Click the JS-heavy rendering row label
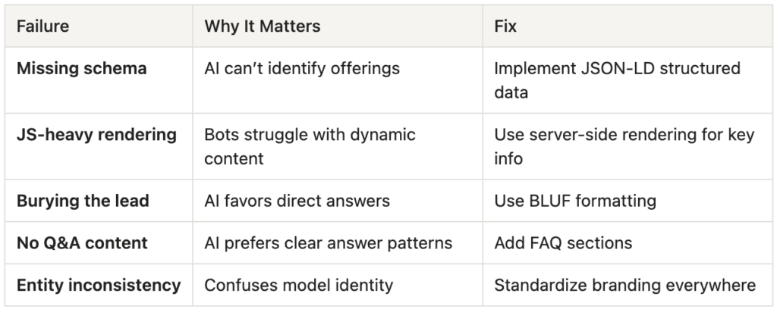Screen dimensions: 777x312 tap(96, 136)
